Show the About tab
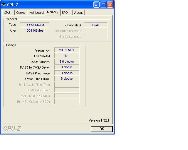This screenshot has width=188, height=150. (x=78, y=13)
